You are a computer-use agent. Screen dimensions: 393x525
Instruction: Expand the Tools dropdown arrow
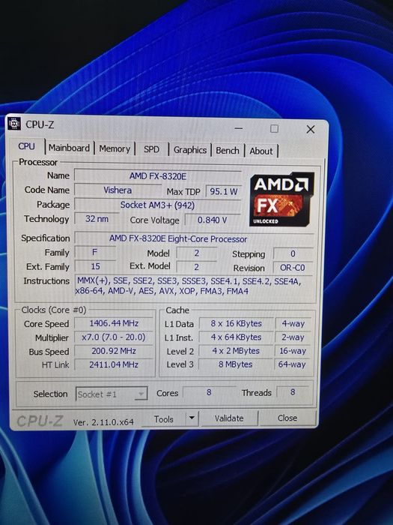click(192, 418)
